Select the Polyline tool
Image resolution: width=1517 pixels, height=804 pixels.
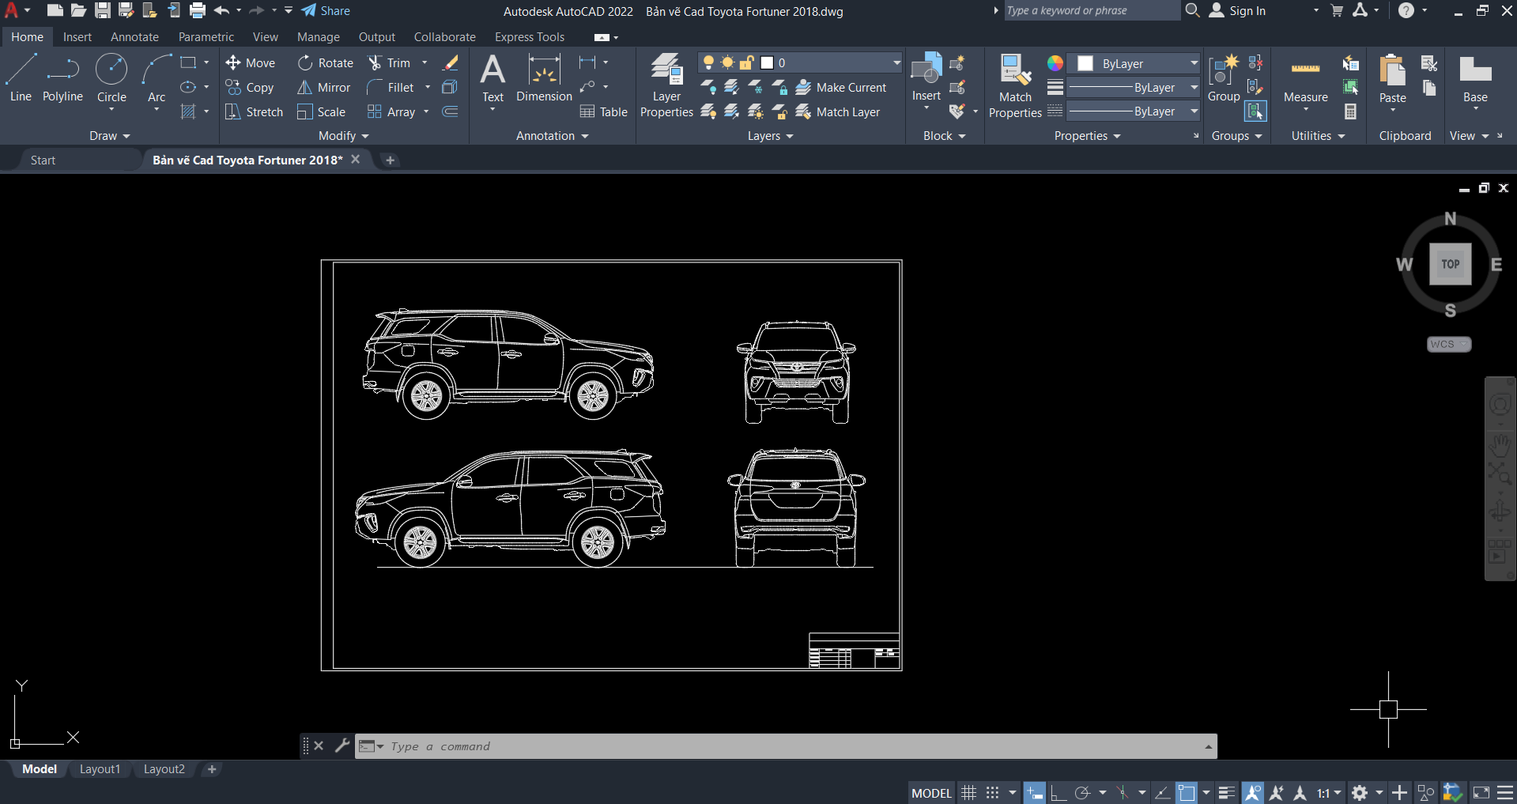pyautogui.click(x=62, y=76)
